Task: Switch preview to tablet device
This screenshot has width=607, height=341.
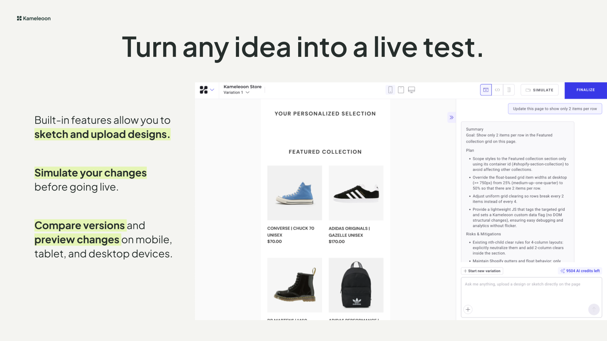Action: tap(401, 90)
